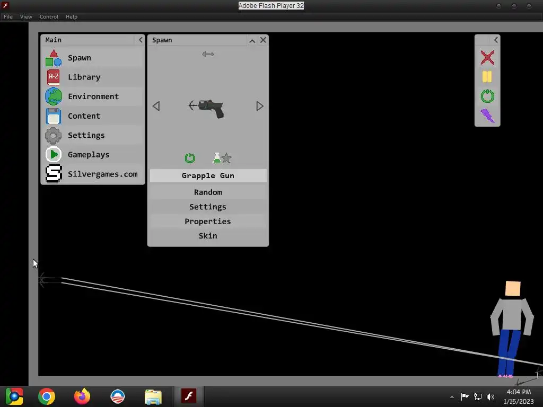Click the Environment globe icon

[54, 96]
